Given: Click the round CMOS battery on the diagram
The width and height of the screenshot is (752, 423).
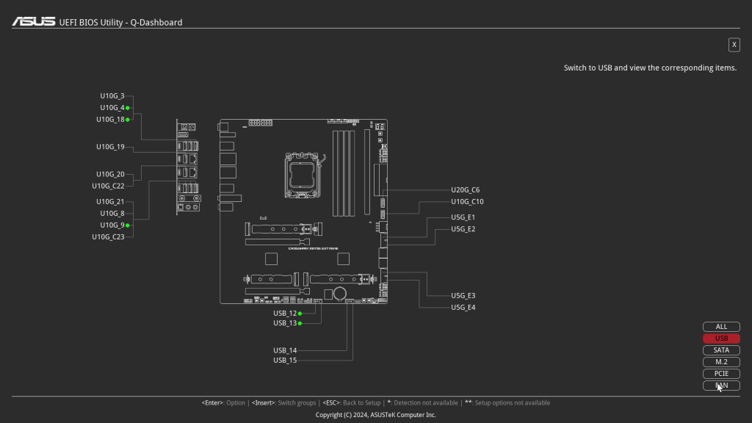Looking at the screenshot, I should tap(340, 293).
